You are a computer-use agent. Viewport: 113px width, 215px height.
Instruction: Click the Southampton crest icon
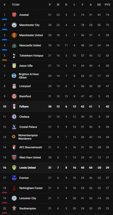(14, 208)
